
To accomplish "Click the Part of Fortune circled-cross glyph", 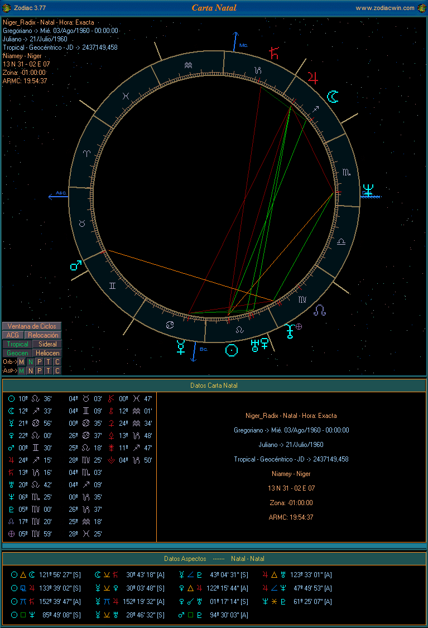I will tap(299, 326).
